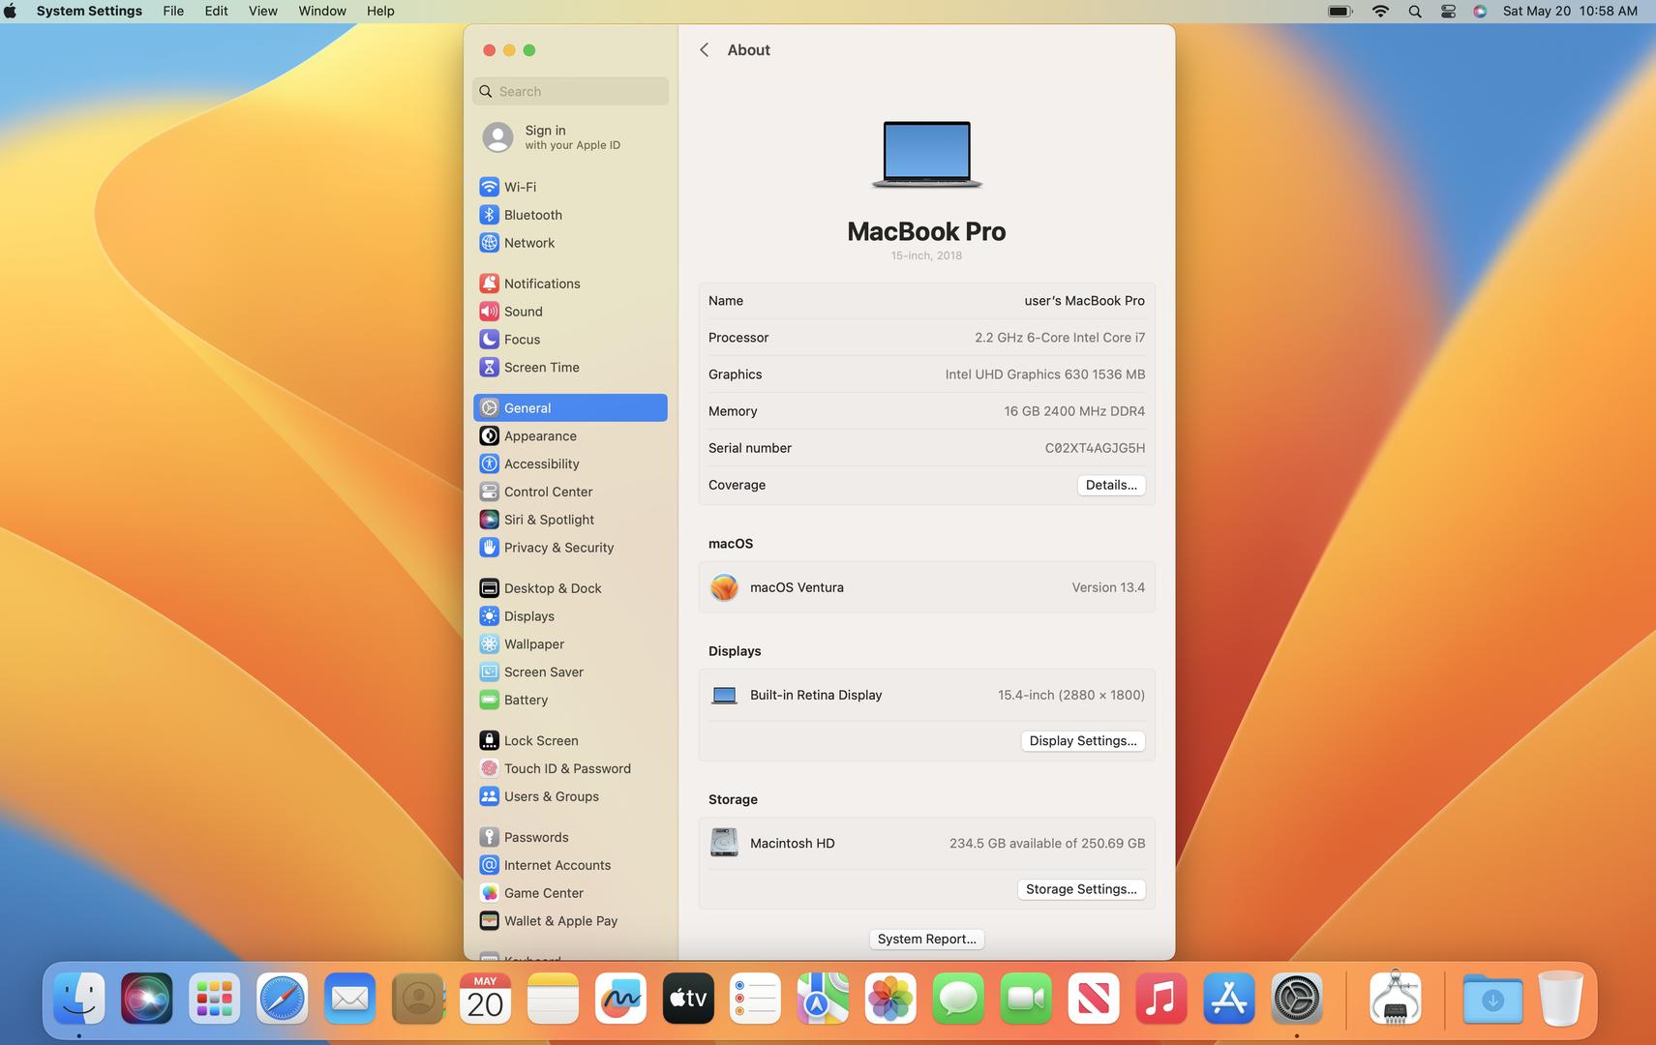Screen dimensions: 1656x1045
Task: Open Internet Accounts settings
Action: click(570, 866)
